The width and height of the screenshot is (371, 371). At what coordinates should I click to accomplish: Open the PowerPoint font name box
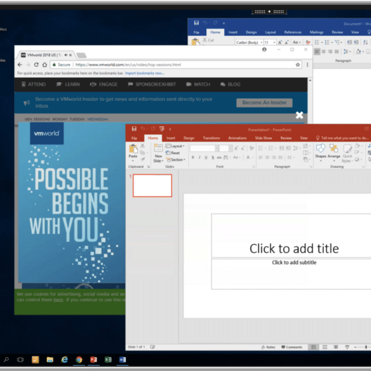tap(204, 148)
